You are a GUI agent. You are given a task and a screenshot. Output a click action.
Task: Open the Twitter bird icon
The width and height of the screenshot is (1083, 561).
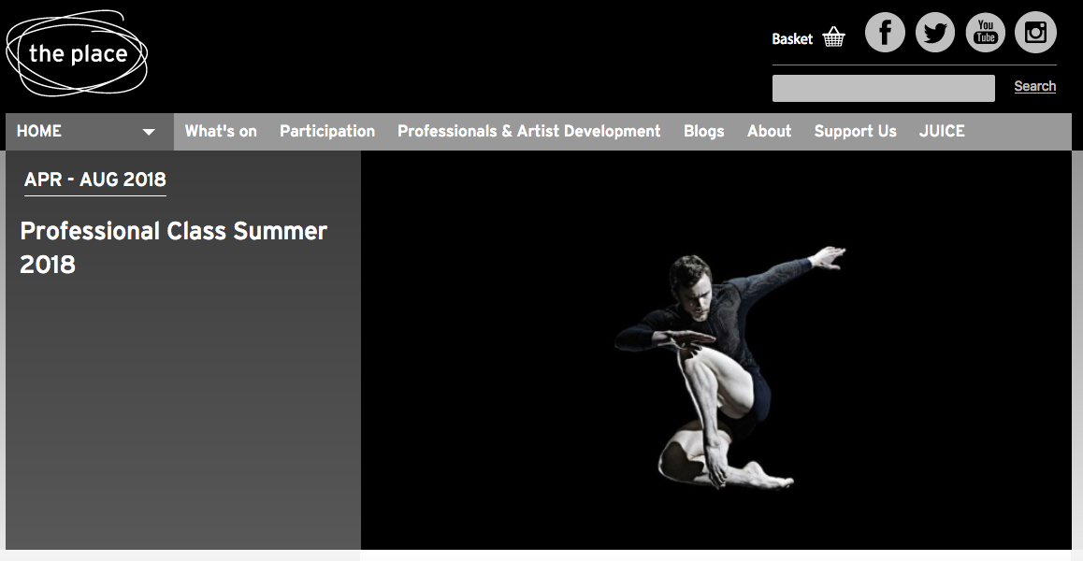pos(935,32)
